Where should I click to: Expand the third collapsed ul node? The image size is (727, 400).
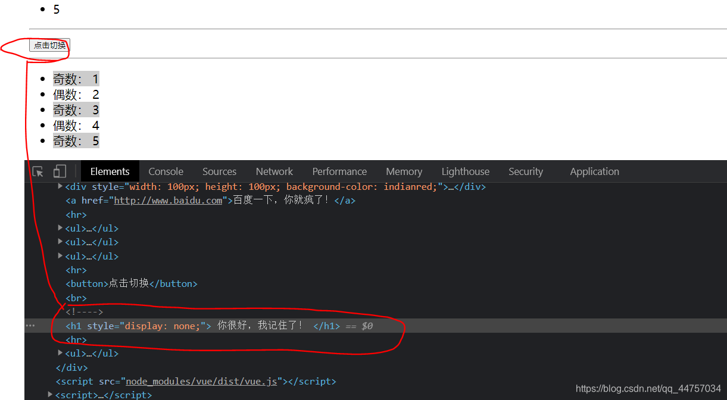point(60,256)
